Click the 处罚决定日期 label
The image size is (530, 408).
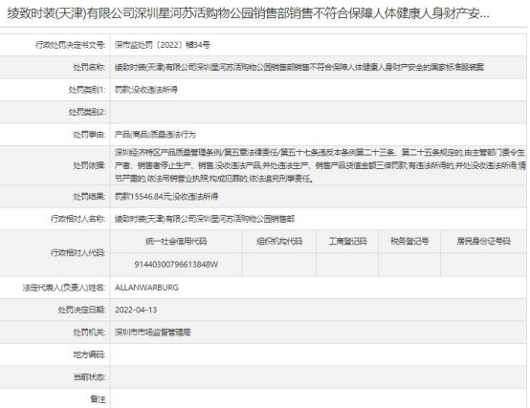point(82,310)
